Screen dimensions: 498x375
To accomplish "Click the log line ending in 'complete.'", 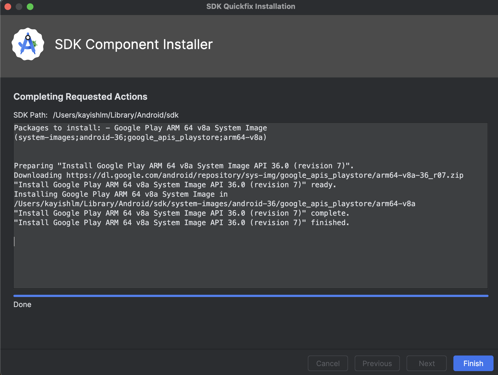I will click(x=181, y=213).
